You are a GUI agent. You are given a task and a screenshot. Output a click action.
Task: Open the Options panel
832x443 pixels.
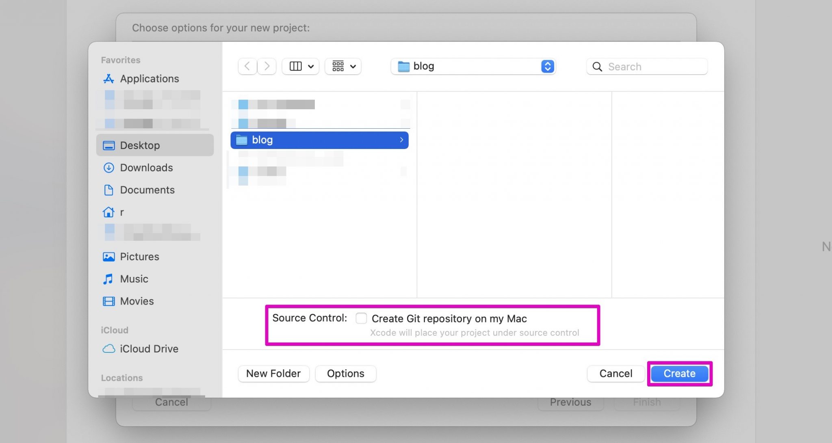tap(345, 374)
